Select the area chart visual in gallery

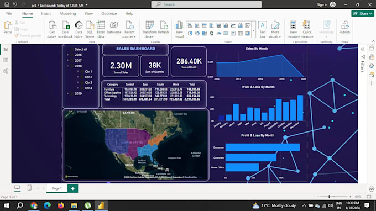click(x=241, y=25)
